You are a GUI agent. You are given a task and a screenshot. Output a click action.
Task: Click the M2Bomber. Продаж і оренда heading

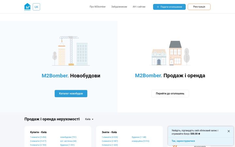point(170,75)
